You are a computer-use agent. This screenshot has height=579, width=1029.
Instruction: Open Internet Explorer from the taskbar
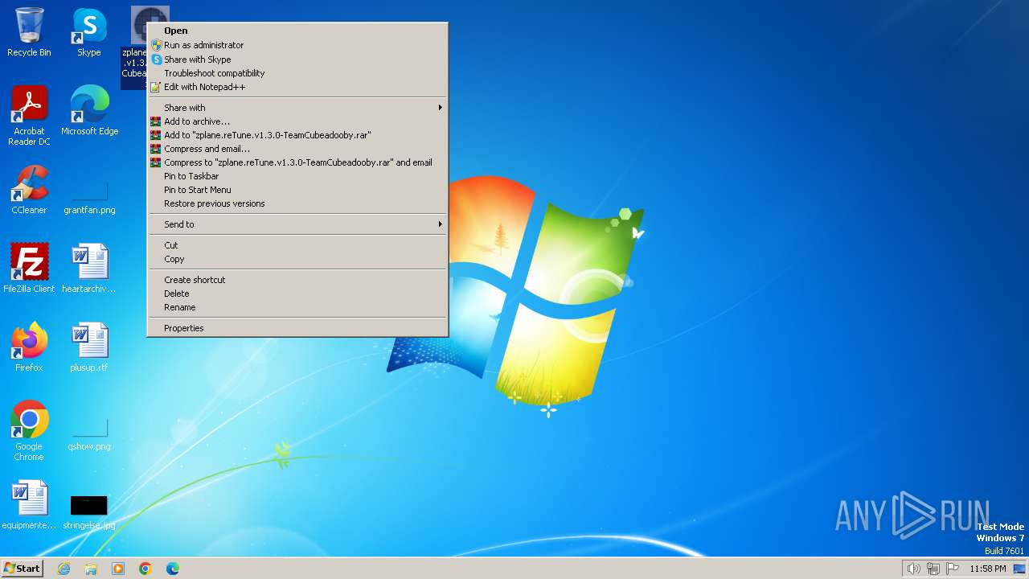click(64, 569)
